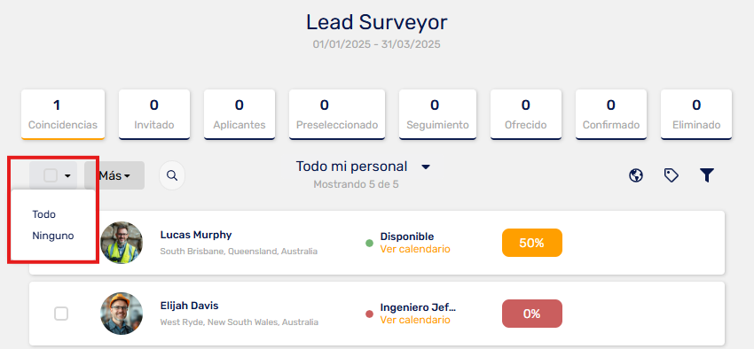Viewport: 754px width, 349px height.
Task: Toggle the select-all checkbox in toolbar
Action: tap(51, 175)
